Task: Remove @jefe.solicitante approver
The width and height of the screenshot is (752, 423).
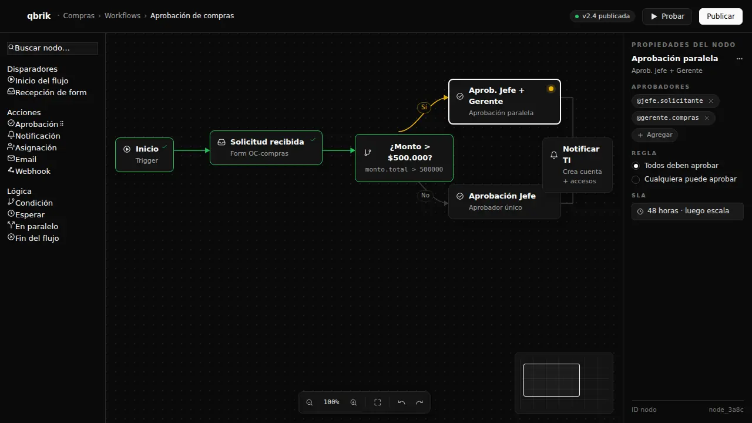Action: pos(711,101)
